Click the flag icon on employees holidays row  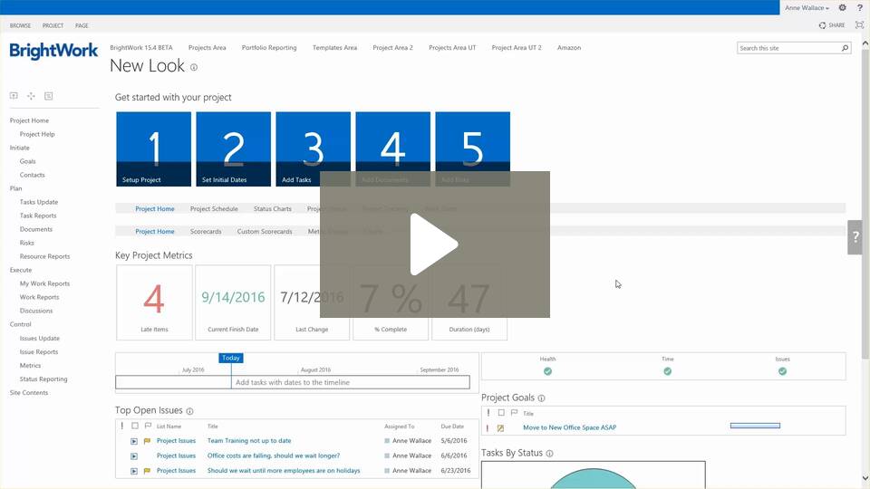(147, 471)
